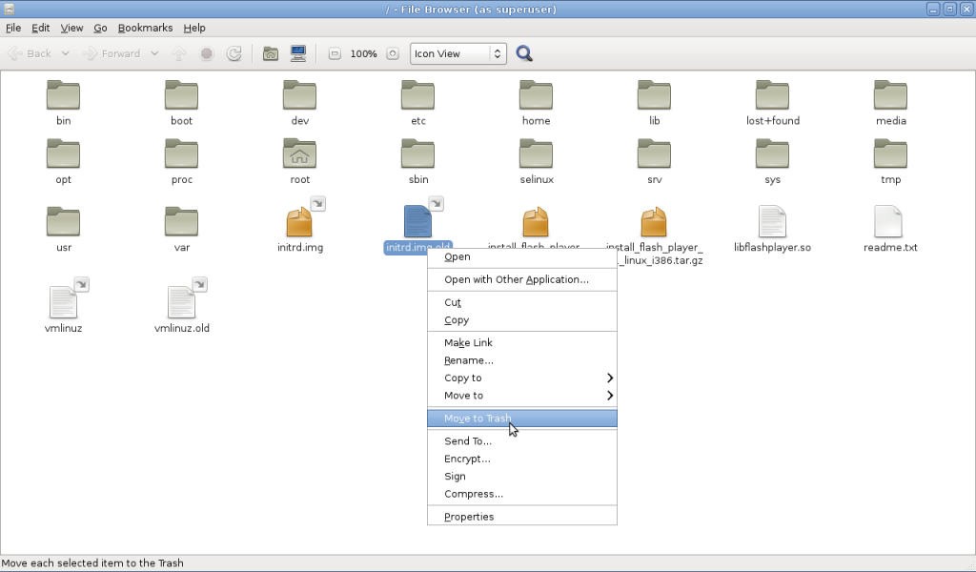976x572 pixels.
Task: Select the etc folder icon
Action: [417, 96]
